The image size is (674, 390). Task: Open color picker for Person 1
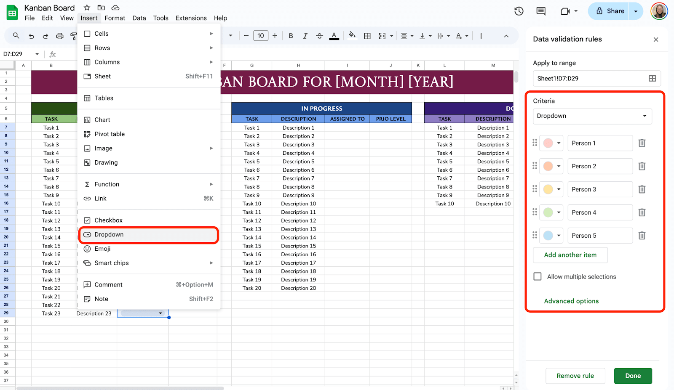551,143
